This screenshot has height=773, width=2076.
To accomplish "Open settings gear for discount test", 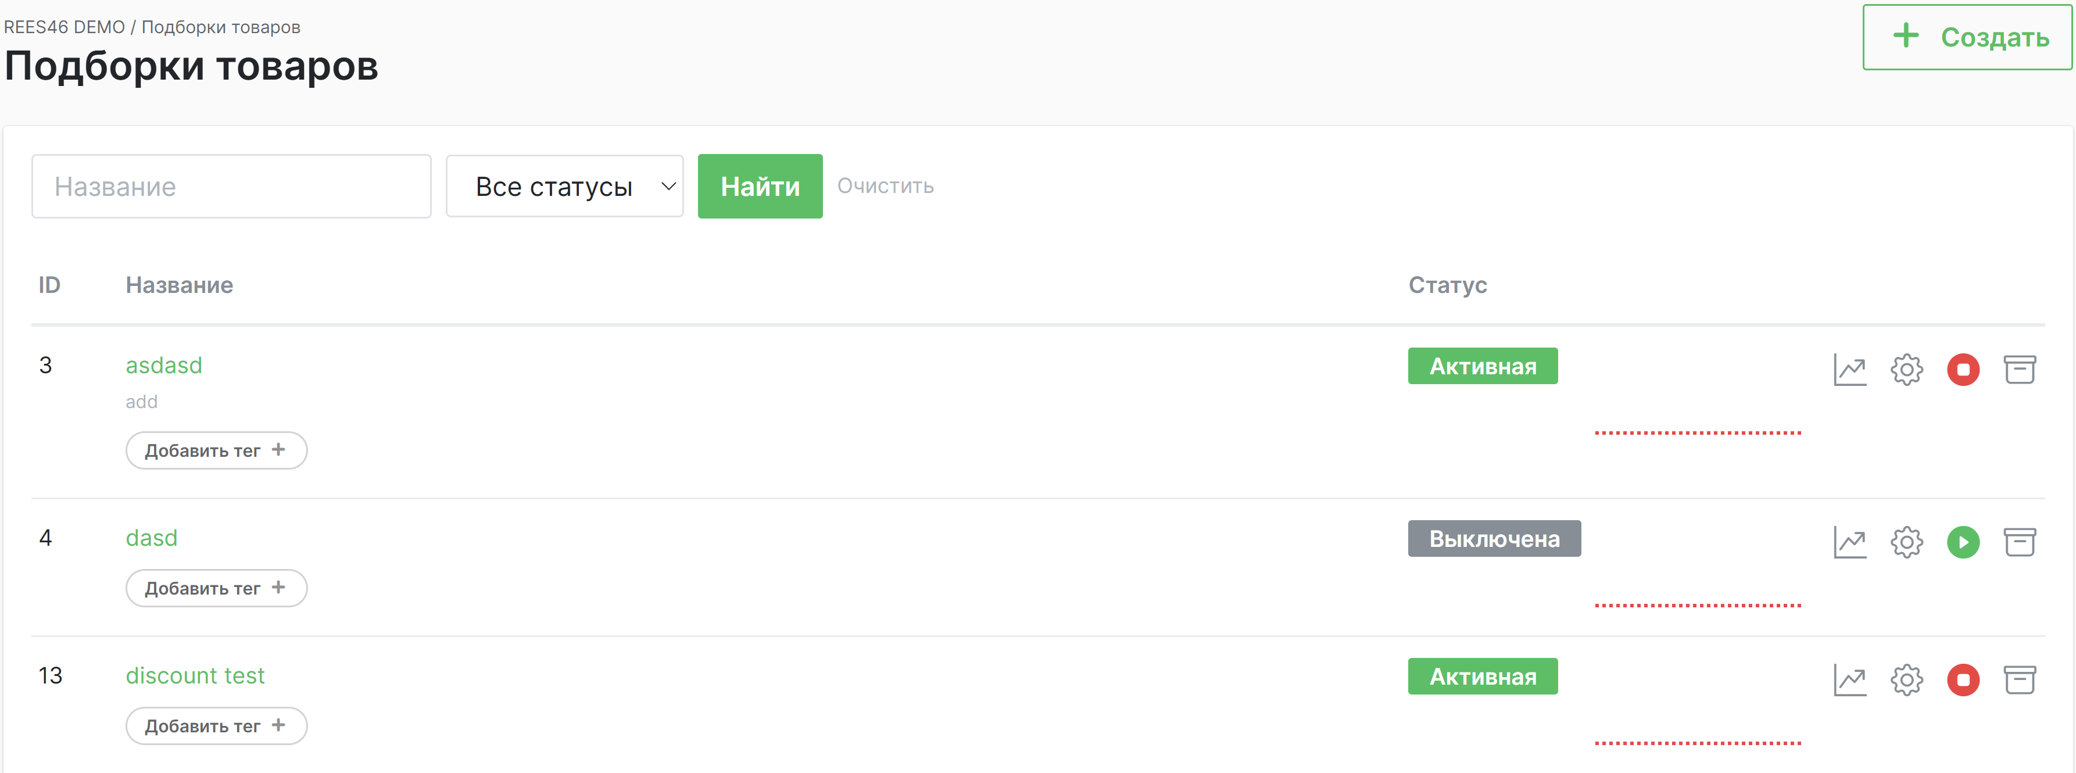I will pyautogui.click(x=1906, y=681).
